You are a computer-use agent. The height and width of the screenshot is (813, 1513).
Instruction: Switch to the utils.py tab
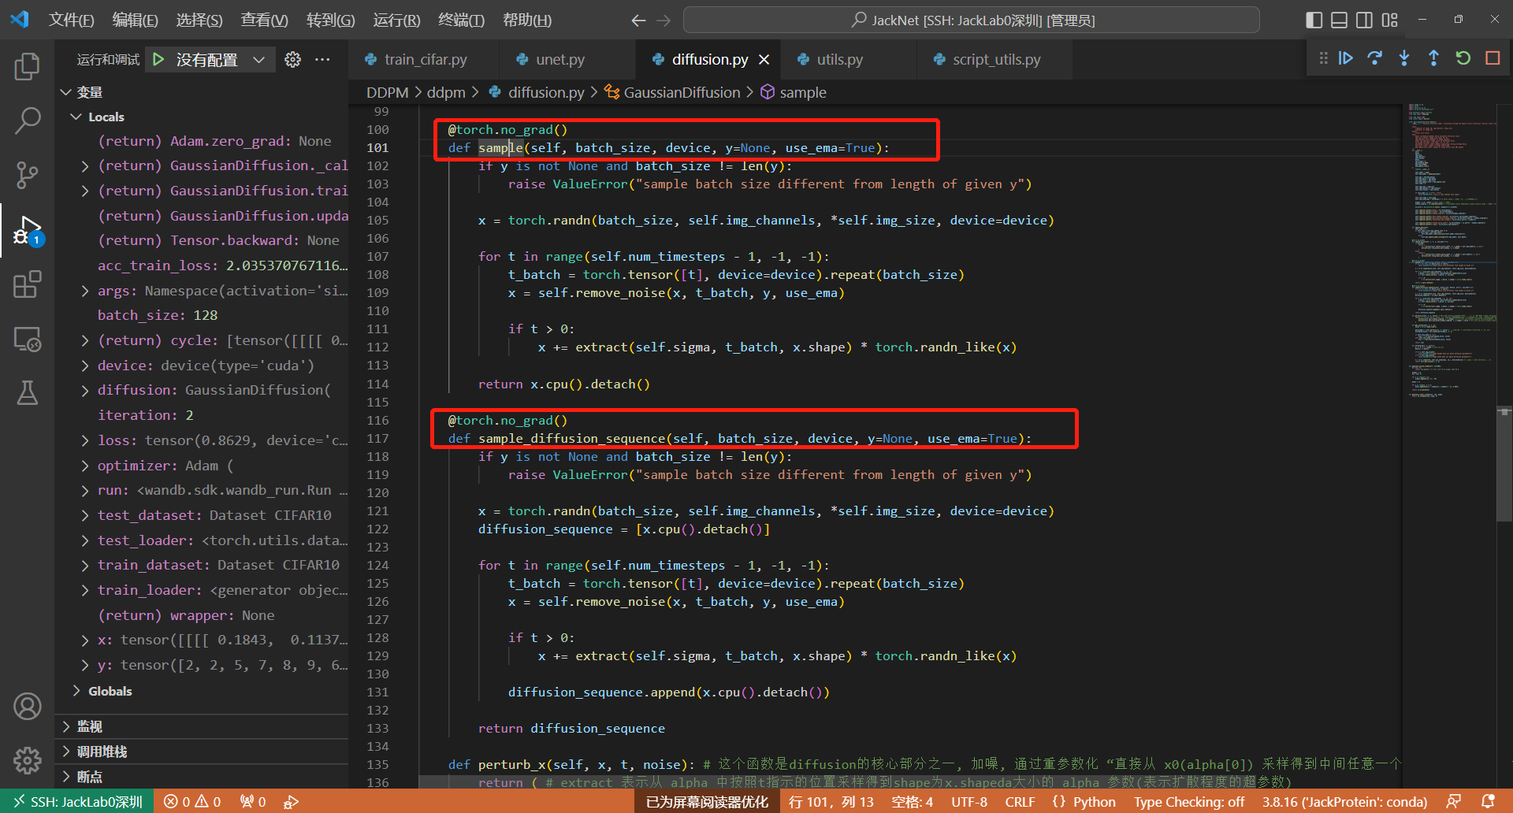coord(839,59)
